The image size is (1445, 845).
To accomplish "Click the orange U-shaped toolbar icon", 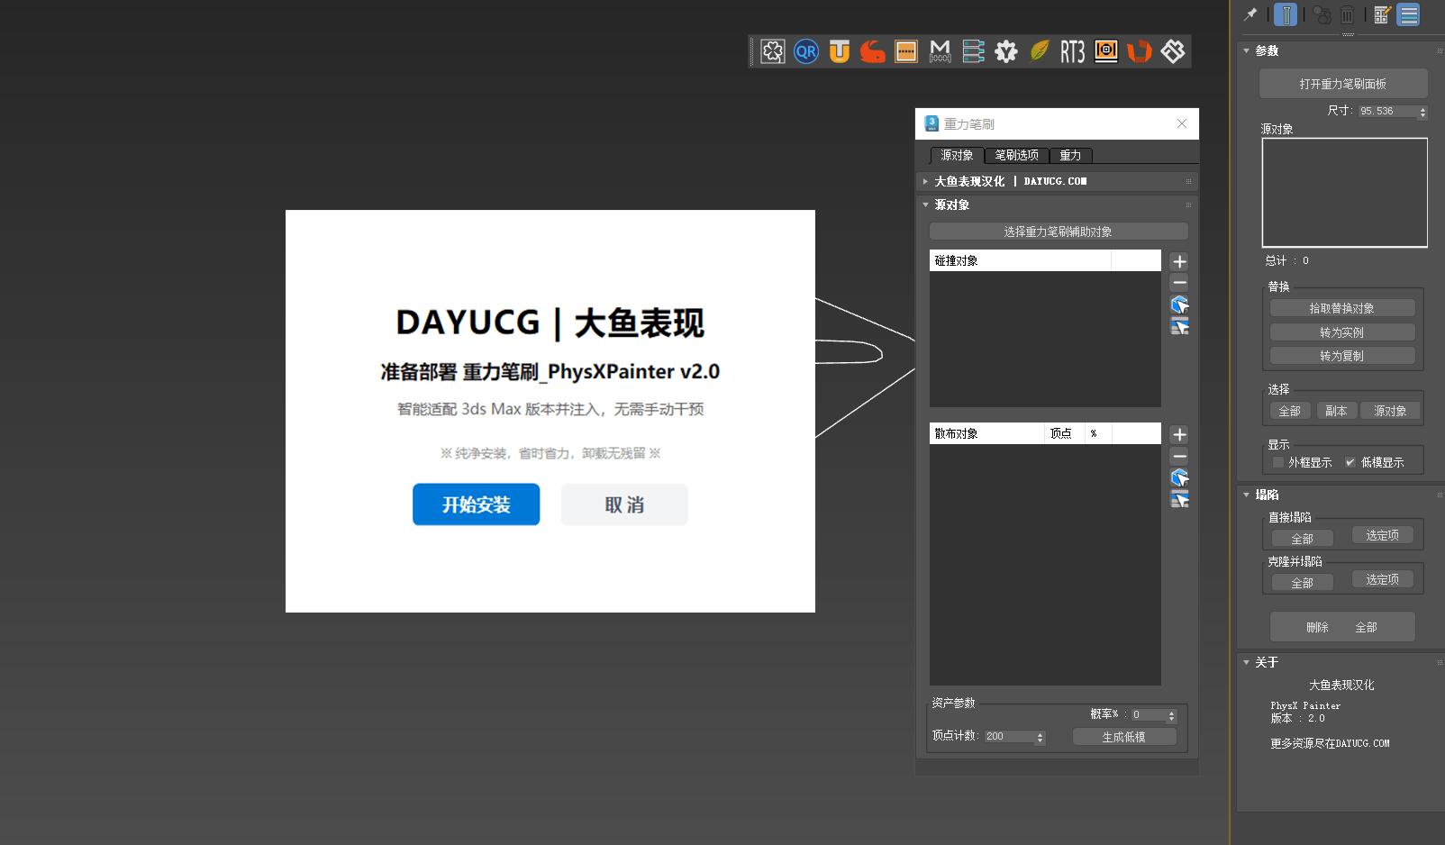I will pos(840,51).
